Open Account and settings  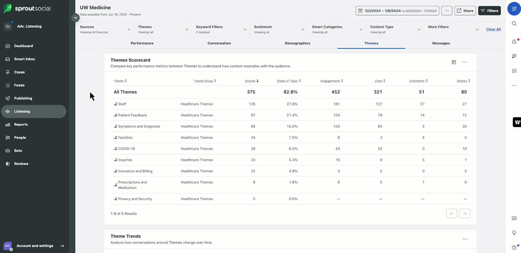pos(35,246)
